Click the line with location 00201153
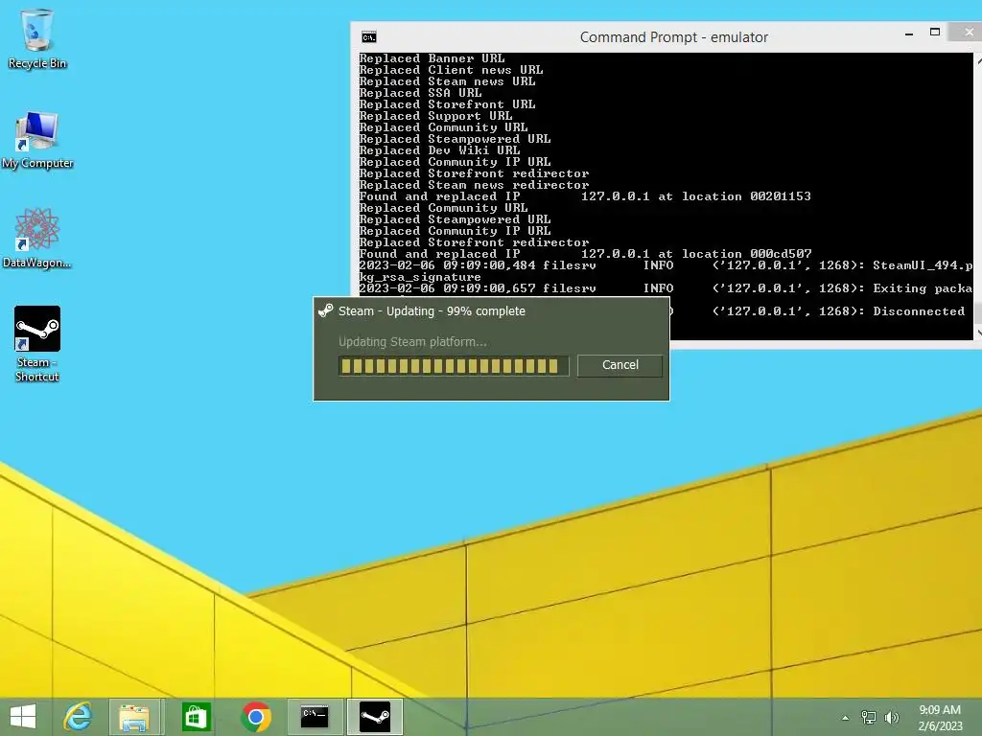This screenshot has width=982, height=736. click(585, 195)
